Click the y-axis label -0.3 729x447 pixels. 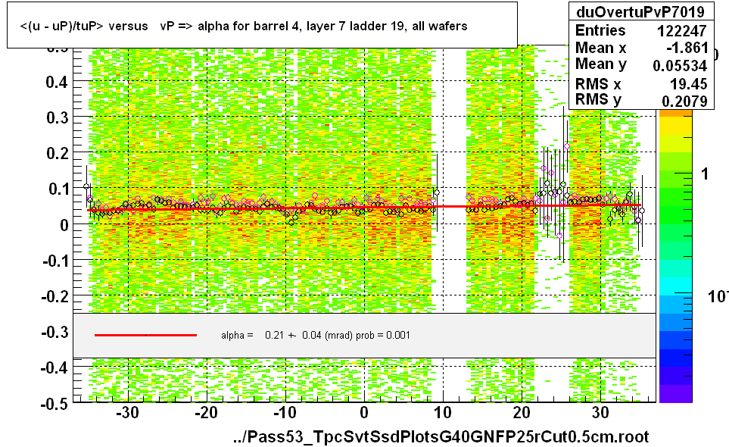point(55,332)
